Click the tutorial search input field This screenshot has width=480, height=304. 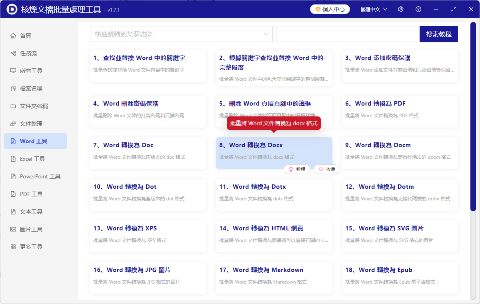point(347,34)
